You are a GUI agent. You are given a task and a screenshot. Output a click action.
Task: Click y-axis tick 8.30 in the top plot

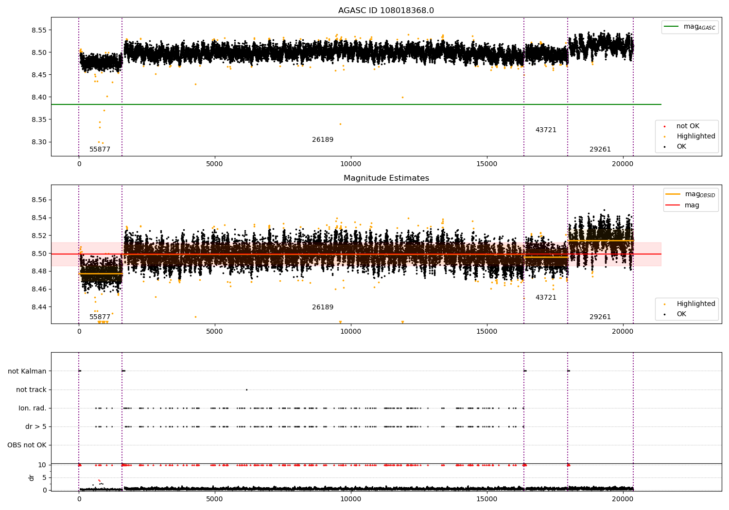(38, 142)
